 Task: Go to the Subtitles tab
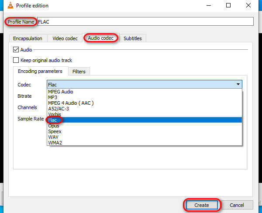coord(133,38)
